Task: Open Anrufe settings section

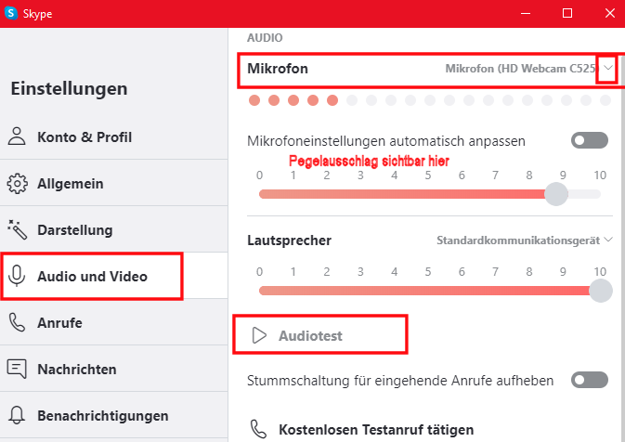Action: 114,322
